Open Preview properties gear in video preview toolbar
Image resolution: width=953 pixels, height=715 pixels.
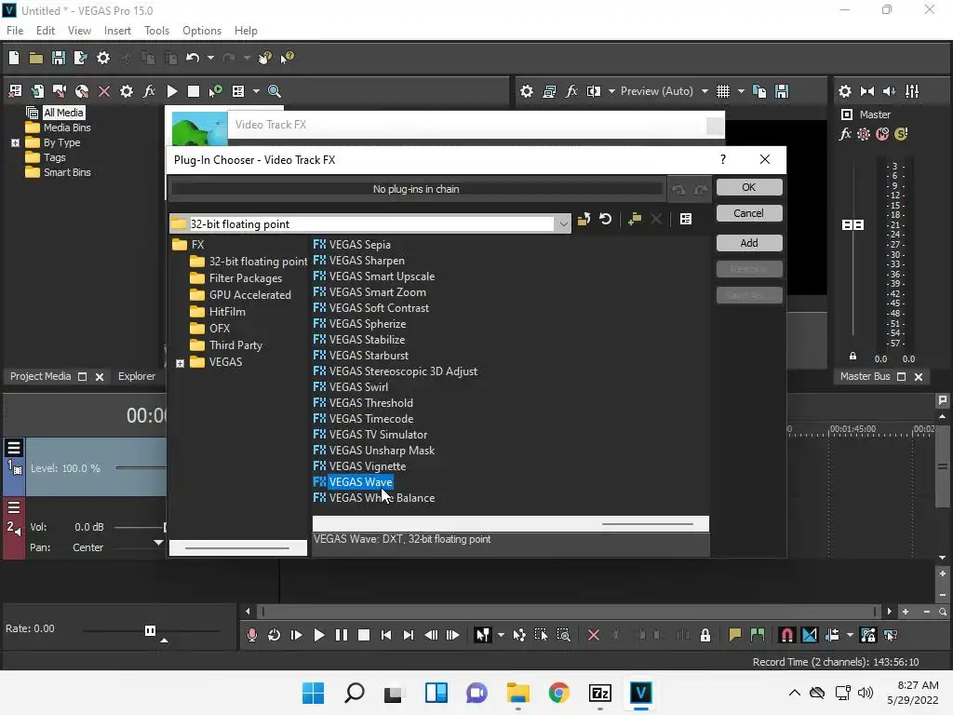click(527, 91)
